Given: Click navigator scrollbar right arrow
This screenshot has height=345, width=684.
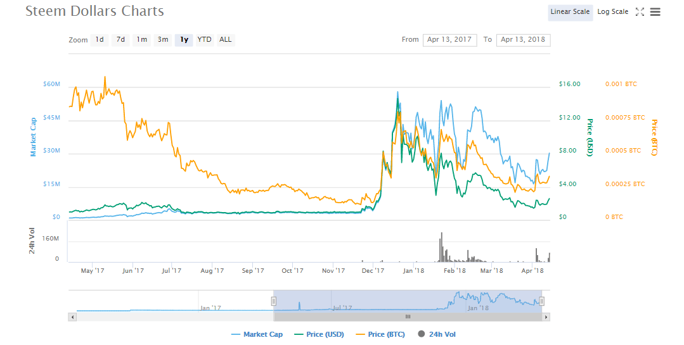Looking at the screenshot, I should [546, 317].
